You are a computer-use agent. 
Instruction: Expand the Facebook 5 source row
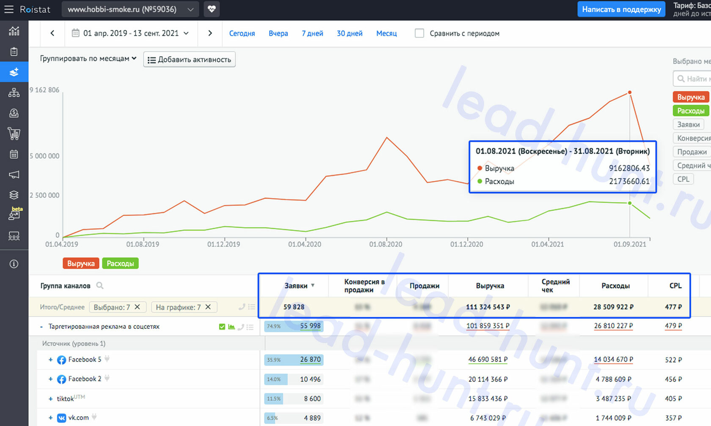(x=50, y=360)
